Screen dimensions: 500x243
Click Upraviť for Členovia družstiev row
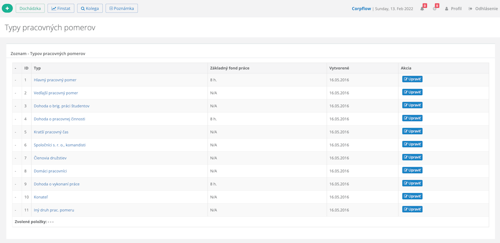pos(412,157)
